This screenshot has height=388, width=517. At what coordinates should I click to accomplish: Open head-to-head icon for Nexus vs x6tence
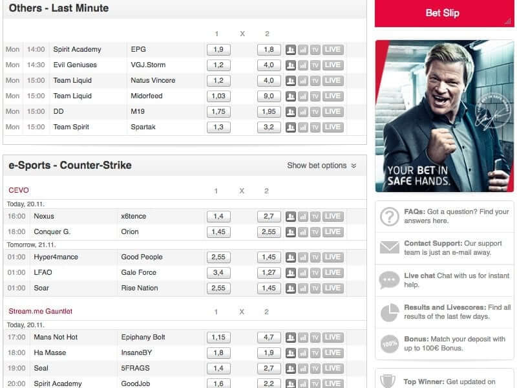point(290,217)
